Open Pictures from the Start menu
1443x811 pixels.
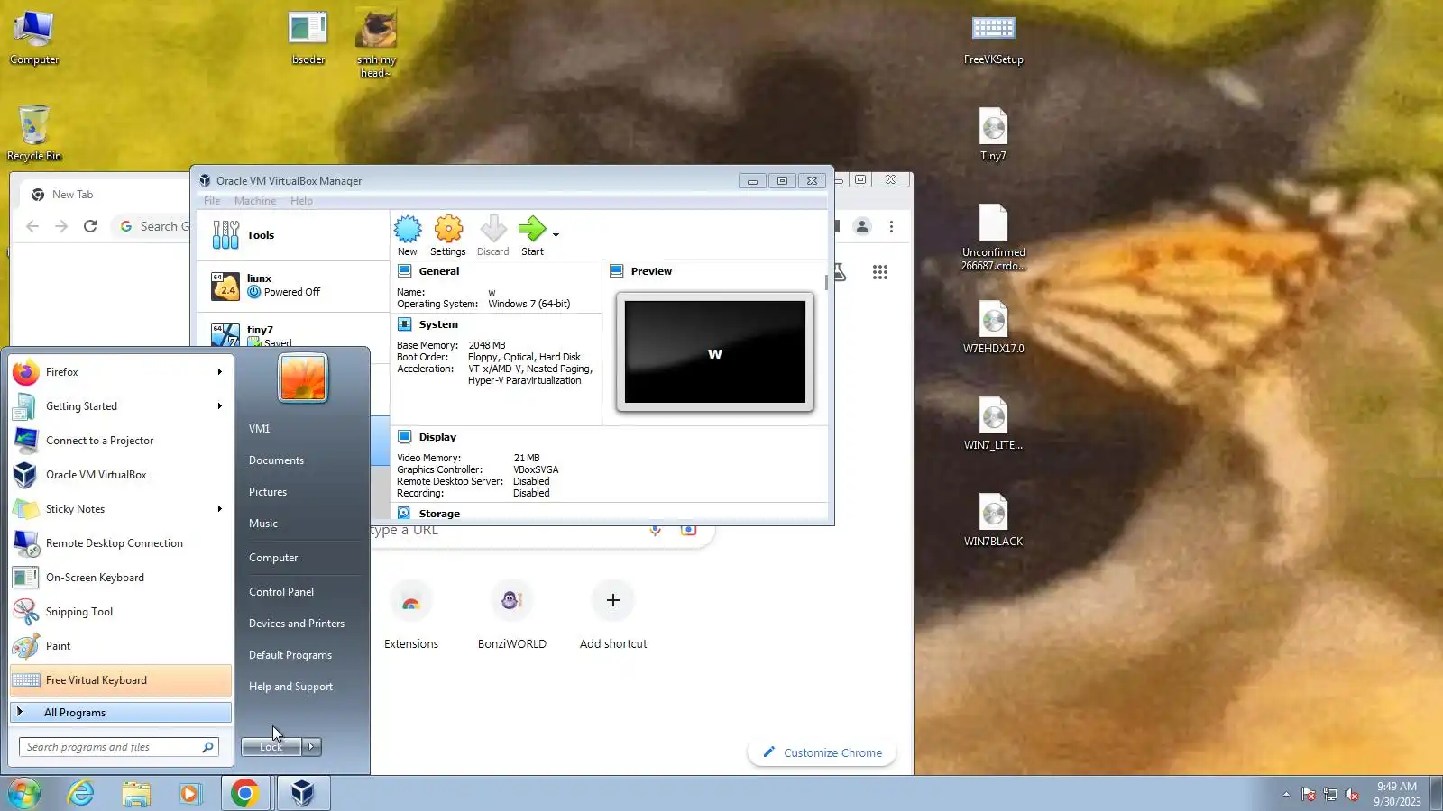click(268, 492)
